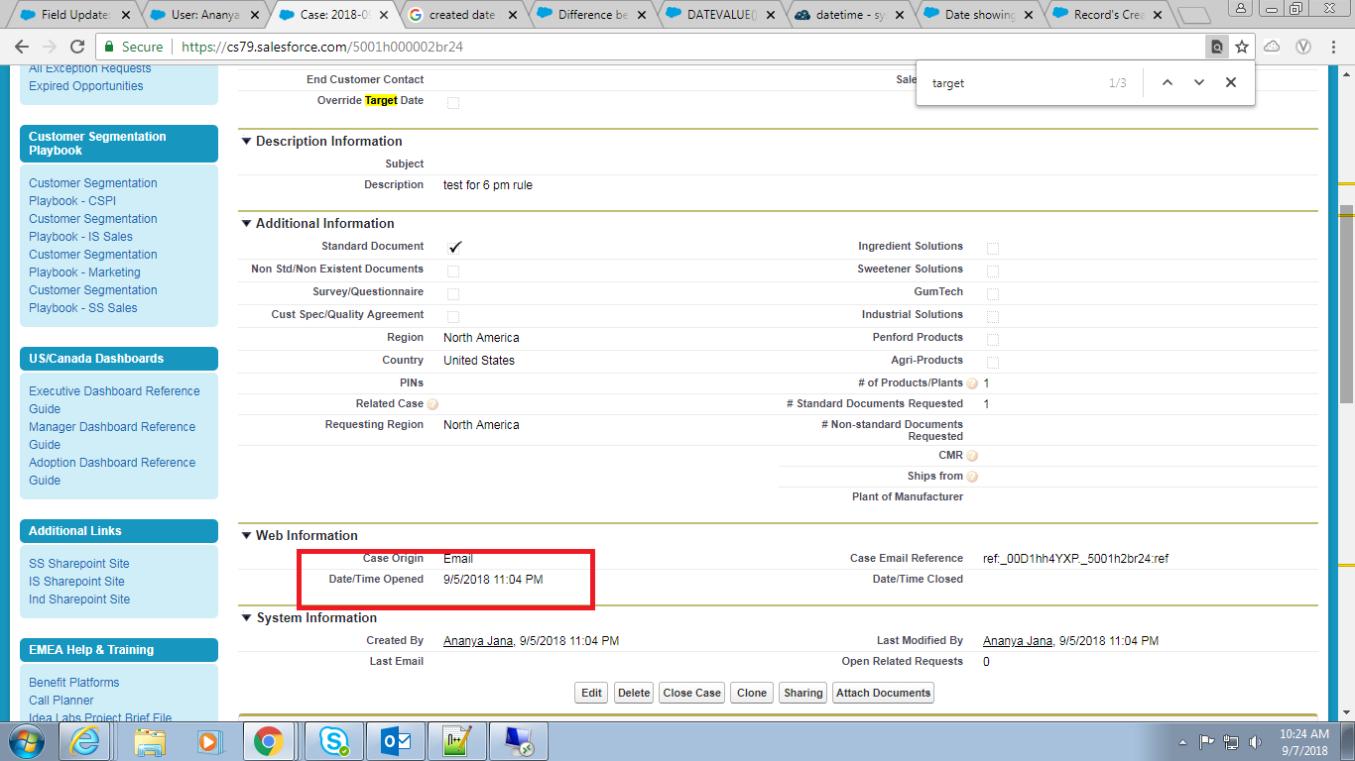Click the Attach Documents button
1355x761 pixels.
pyautogui.click(x=884, y=693)
